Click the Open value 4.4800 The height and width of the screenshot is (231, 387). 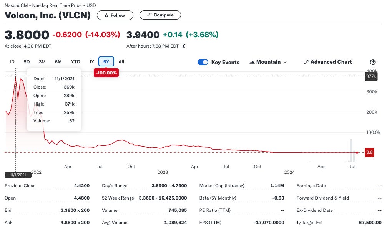(82, 198)
